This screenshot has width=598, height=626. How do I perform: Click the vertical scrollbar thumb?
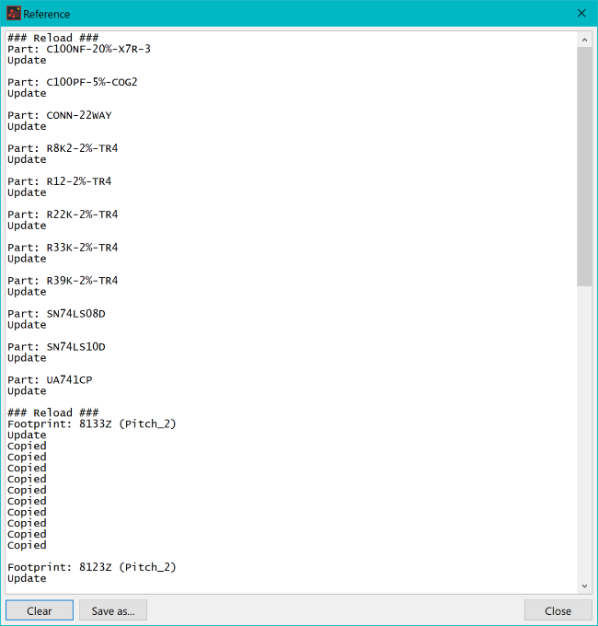(584, 167)
